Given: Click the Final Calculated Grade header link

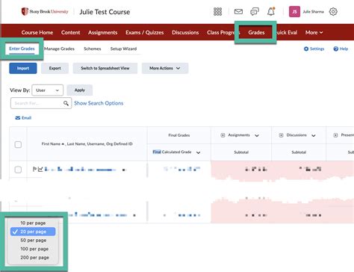Looking at the screenshot, I should tap(172, 152).
